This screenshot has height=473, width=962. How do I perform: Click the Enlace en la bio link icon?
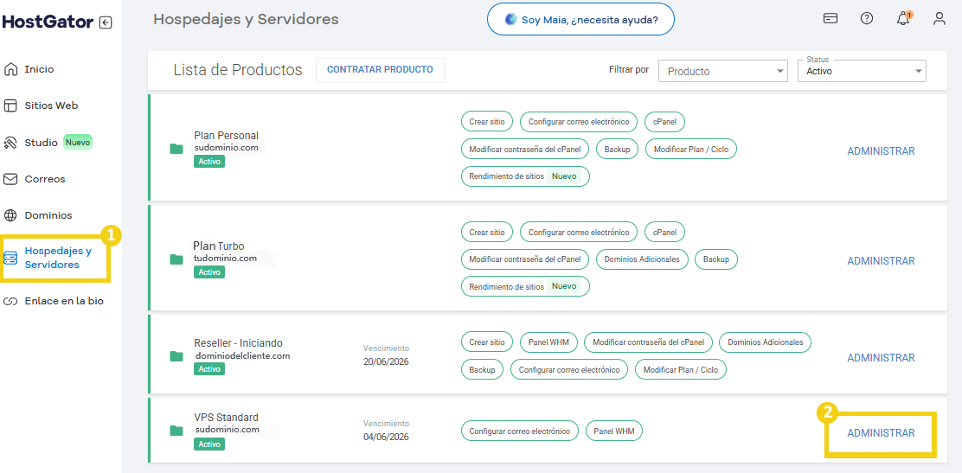(10, 301)
